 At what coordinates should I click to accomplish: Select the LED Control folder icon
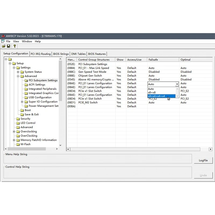pyautogui.click(x=18, y=123)
